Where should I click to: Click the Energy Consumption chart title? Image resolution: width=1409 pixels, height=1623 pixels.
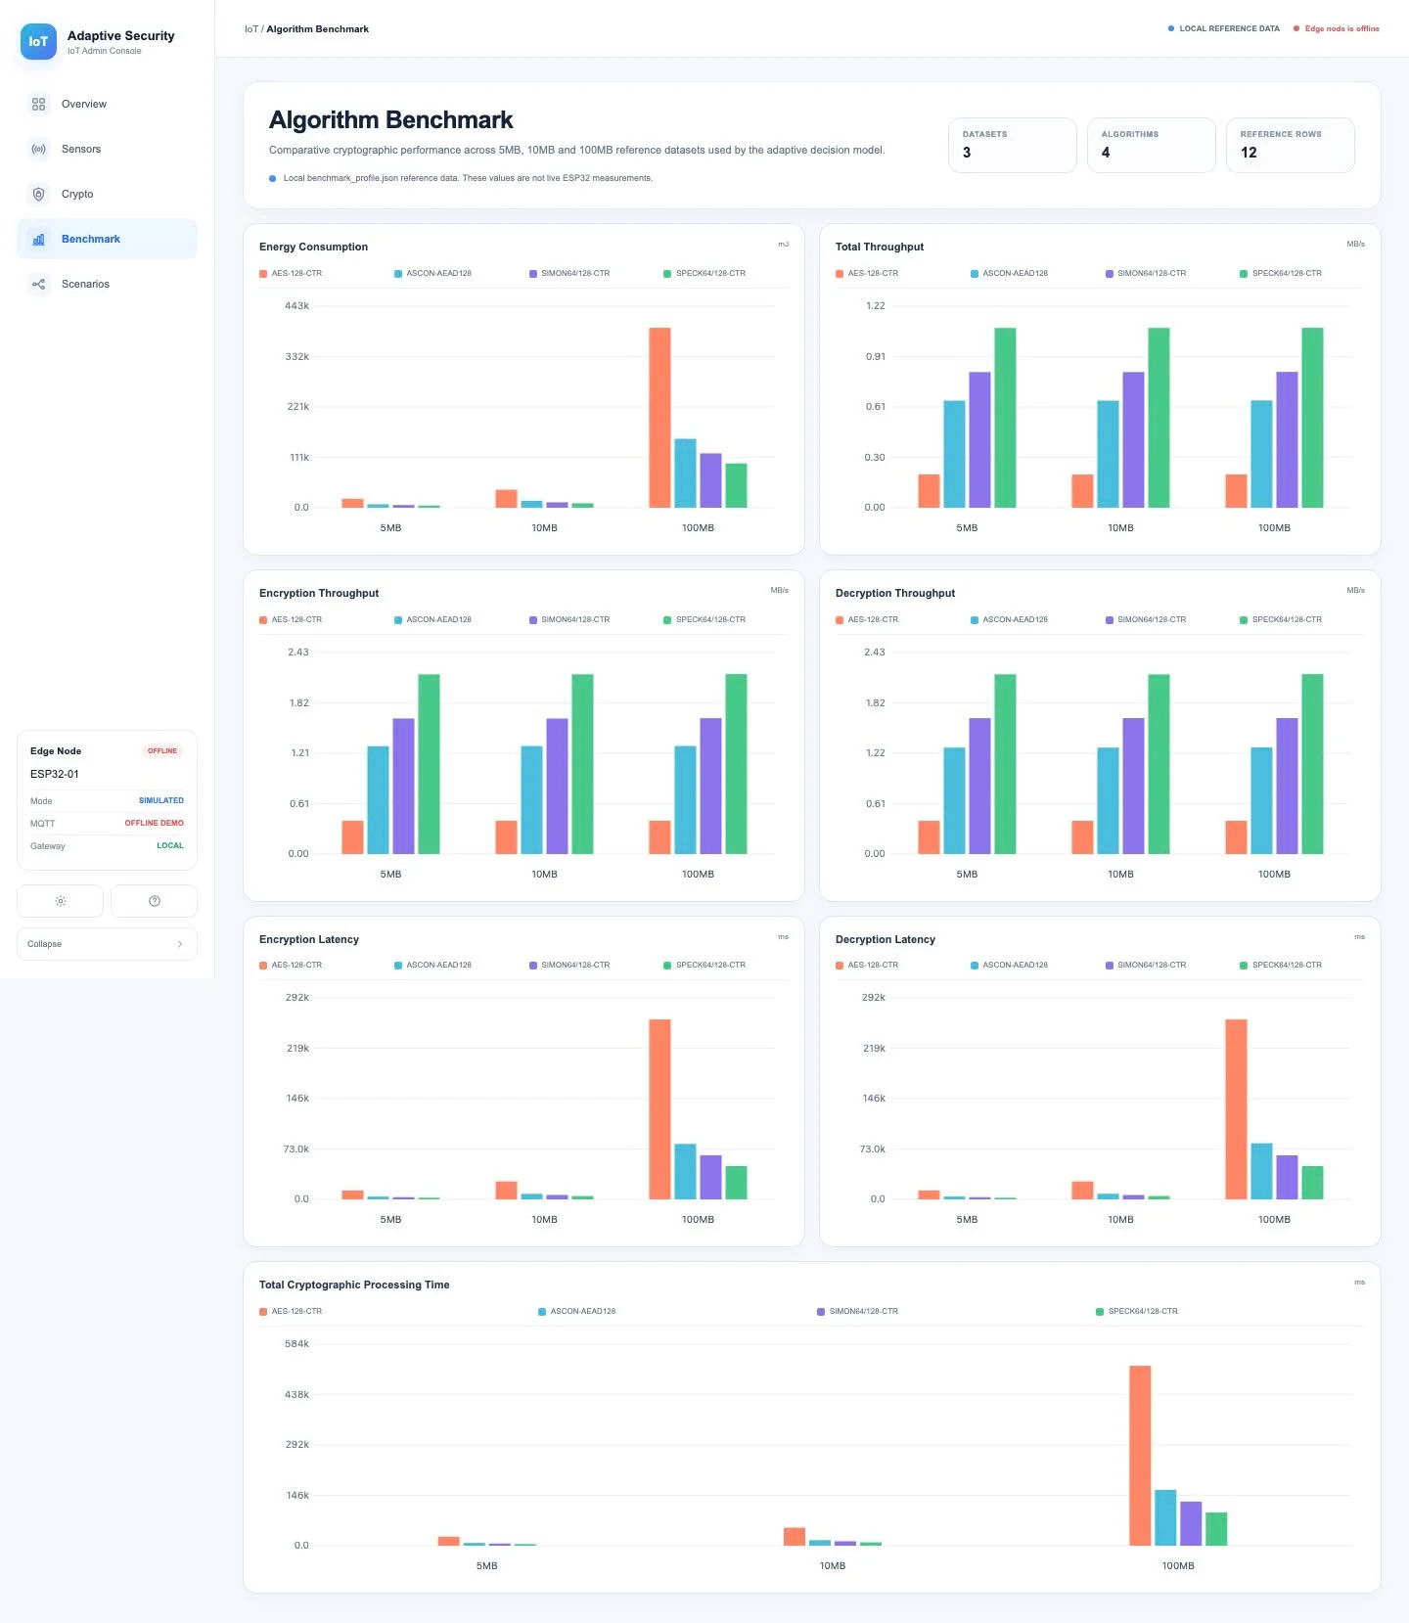click(313, 247)
